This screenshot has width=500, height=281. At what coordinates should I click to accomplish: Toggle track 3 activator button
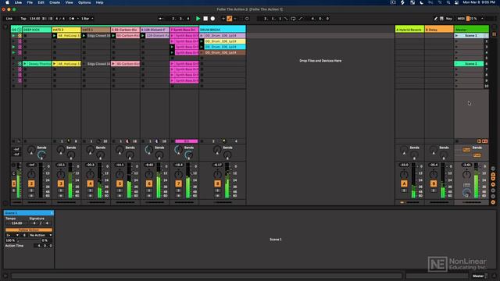point(61,183)
